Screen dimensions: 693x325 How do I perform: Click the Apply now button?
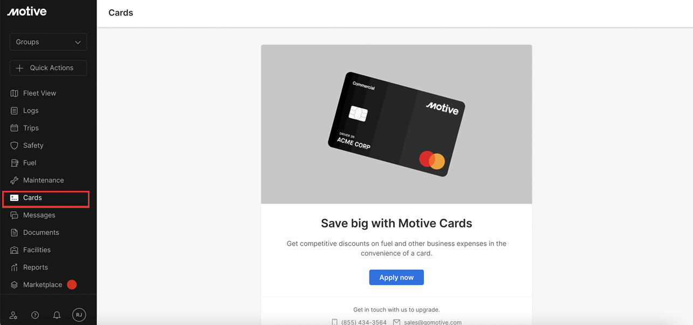[396, 278]
